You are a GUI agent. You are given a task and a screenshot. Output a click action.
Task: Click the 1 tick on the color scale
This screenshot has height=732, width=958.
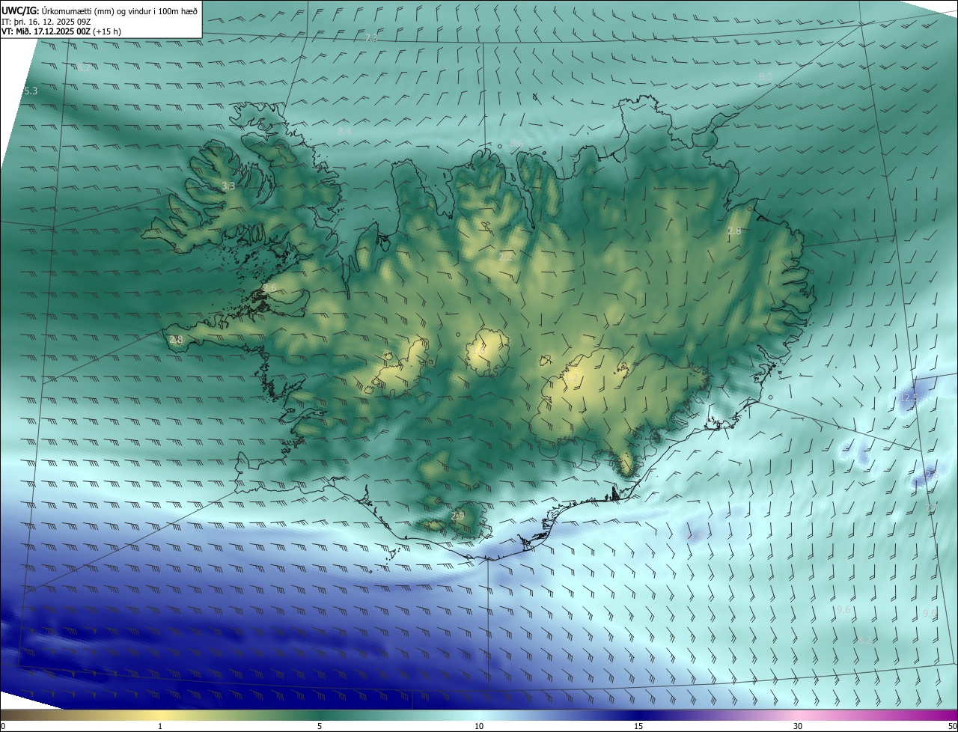coord(160,726)
